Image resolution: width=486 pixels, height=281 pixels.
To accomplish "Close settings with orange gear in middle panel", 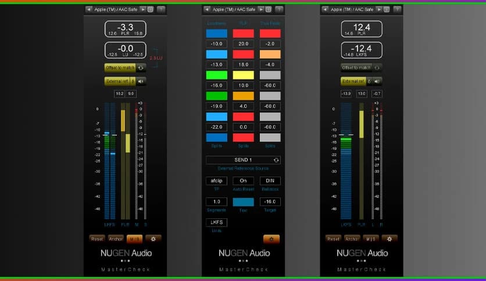I will coord(271,239).
